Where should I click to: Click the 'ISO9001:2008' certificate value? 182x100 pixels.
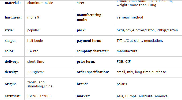[x=39, y=96]
